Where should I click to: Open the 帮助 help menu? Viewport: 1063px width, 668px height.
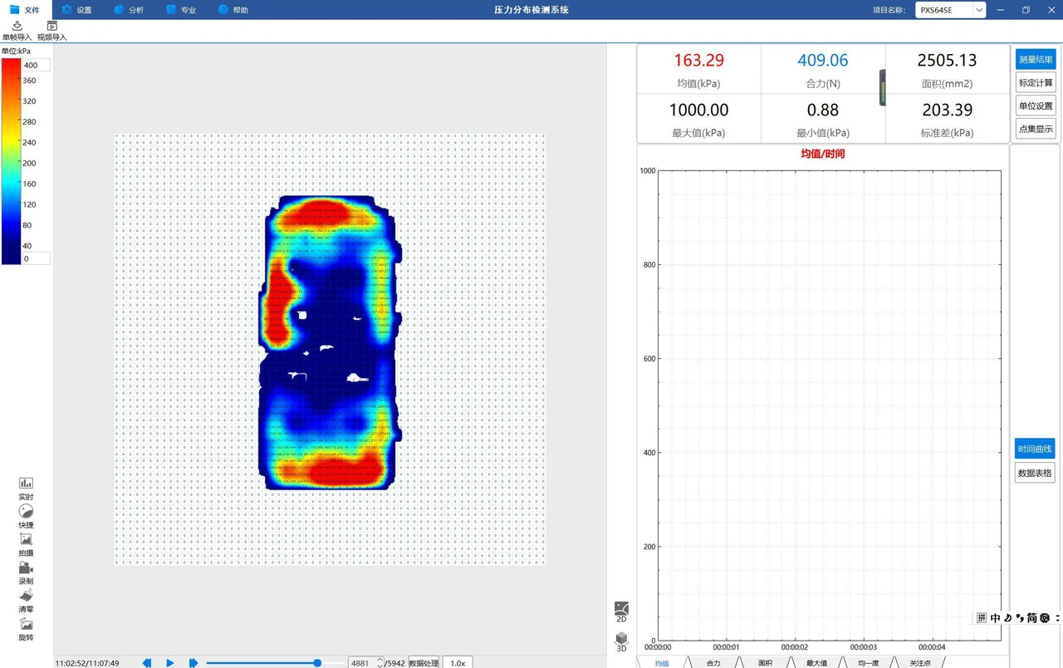[x=233, y=10]
